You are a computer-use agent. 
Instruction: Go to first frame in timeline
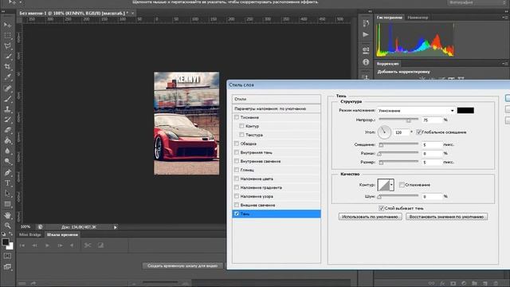[x=22, y=246]
